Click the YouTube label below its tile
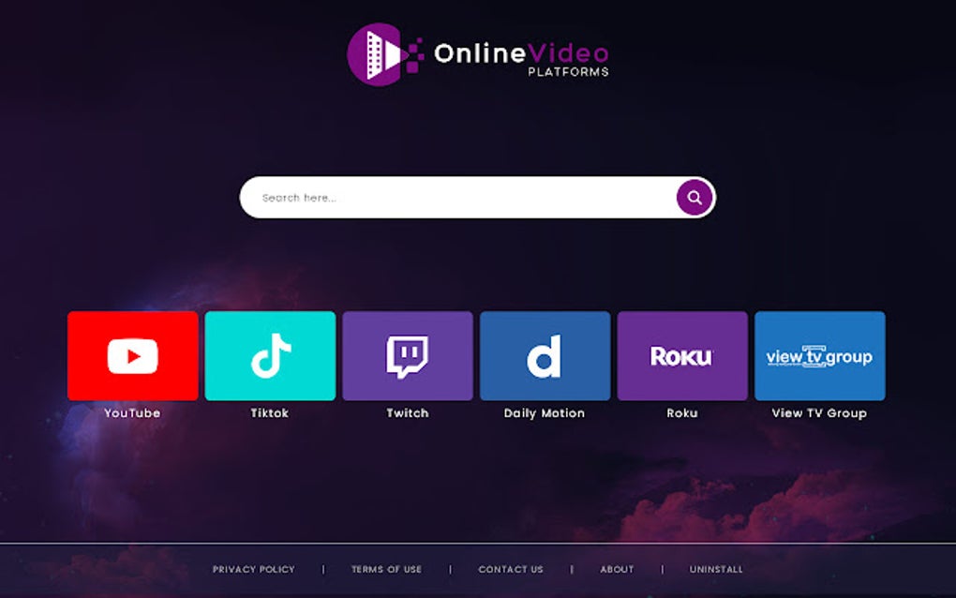The height and width of the screenshot is (598, 956). click(x=132, y=412)
